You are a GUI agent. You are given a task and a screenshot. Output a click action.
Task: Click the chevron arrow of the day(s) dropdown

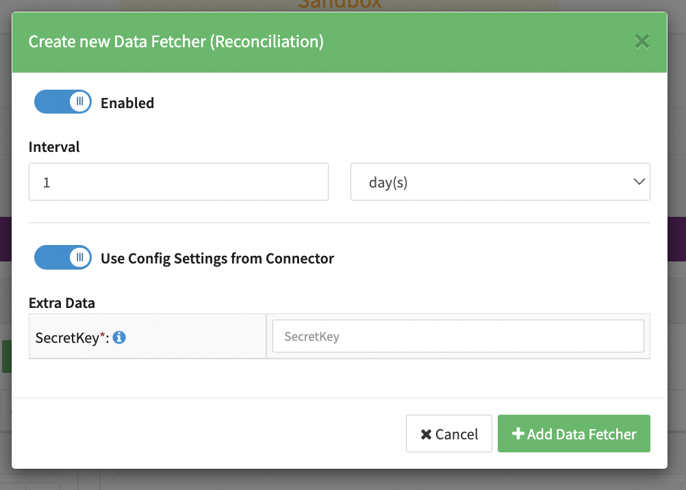click(639, 182)
